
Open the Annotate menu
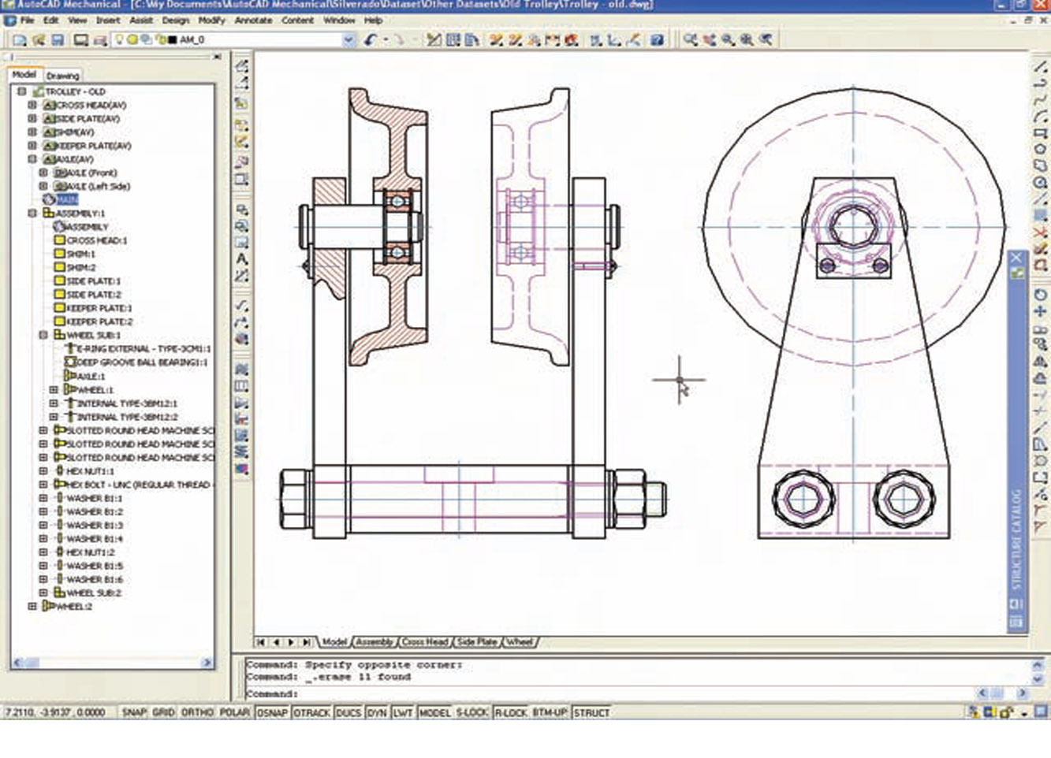(x=253, y=20)
